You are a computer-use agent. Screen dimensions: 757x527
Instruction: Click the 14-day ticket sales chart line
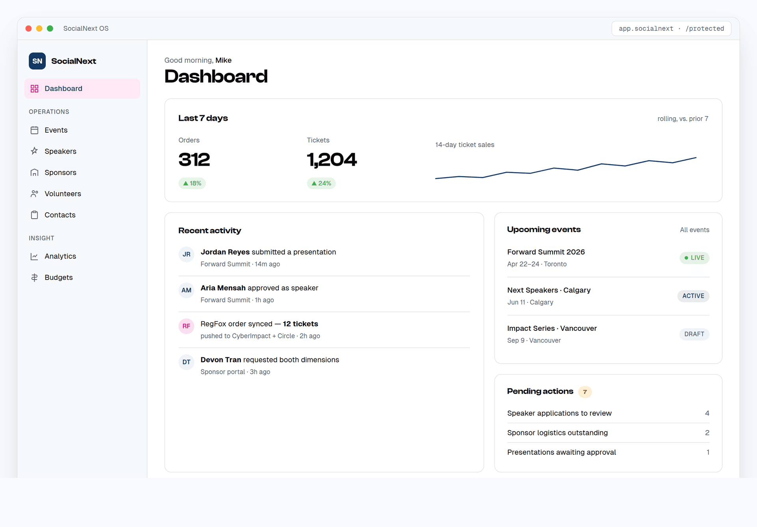(565, 168)
